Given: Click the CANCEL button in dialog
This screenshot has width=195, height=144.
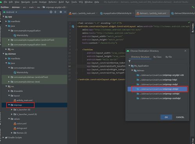Looking at the screenshot, I should (x=180, y=117).
